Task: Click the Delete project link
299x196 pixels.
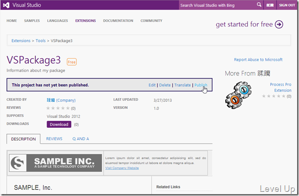Action: pos(165,85)
